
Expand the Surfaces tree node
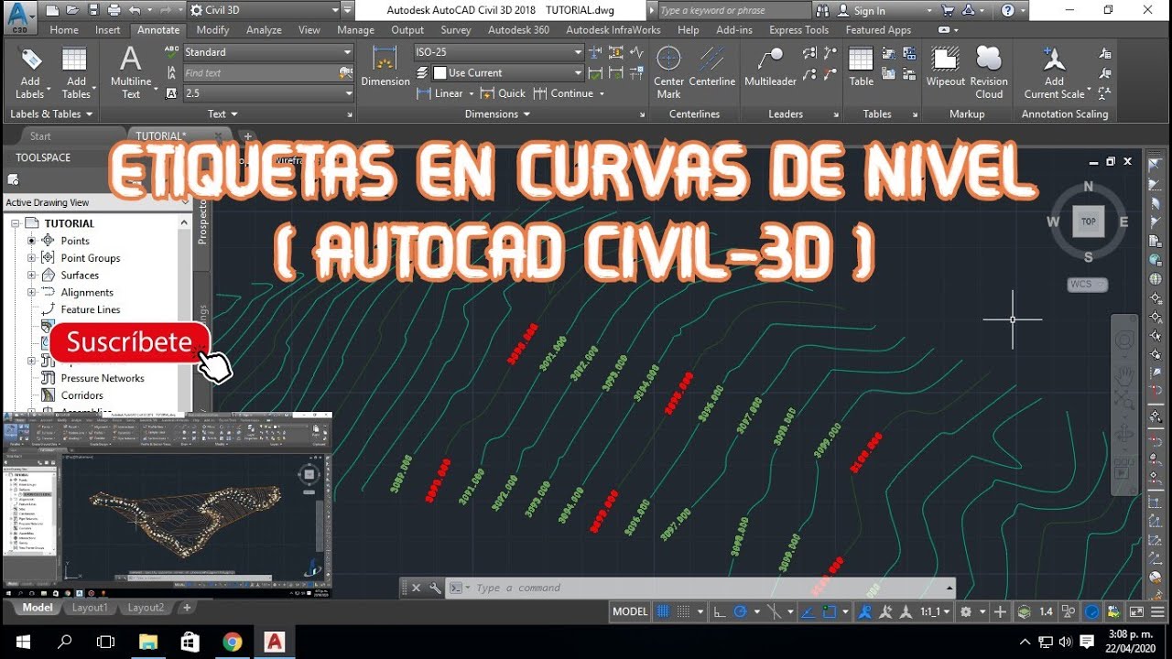coord(32,275)
